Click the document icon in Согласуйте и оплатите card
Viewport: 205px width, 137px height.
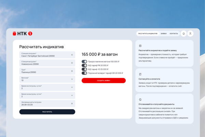(x=140, y=74)
